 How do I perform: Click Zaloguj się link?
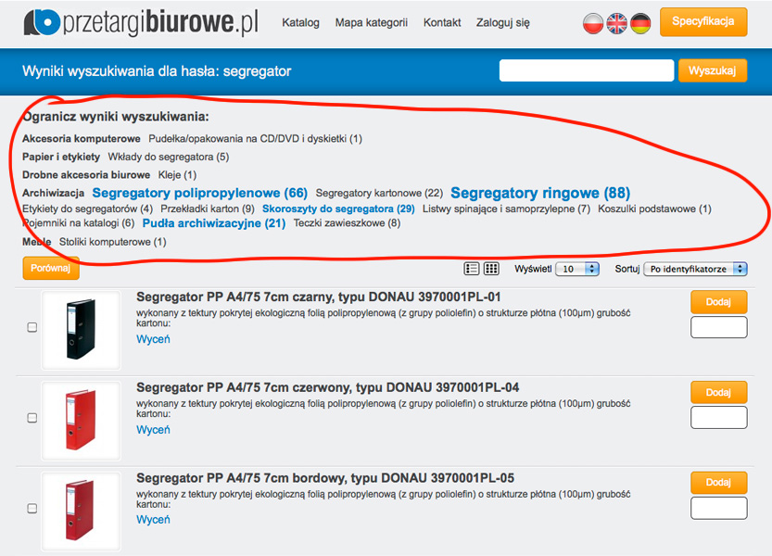pos(502,22)
